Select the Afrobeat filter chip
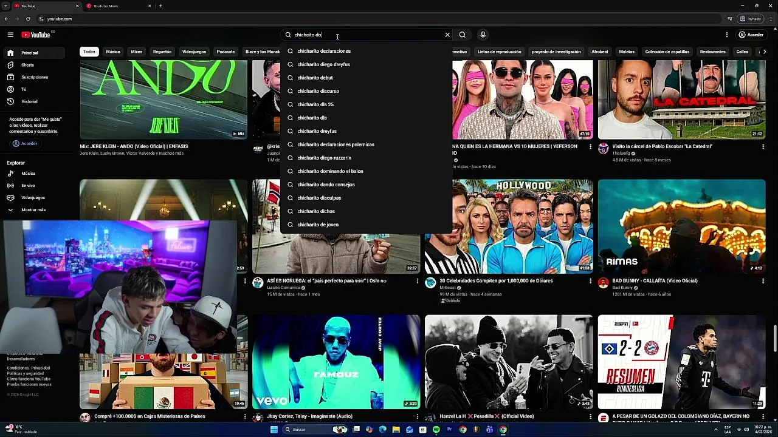 pos(600,52)
